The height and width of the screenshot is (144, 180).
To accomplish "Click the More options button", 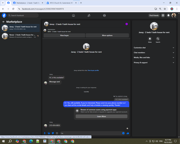I will [107, 35].
